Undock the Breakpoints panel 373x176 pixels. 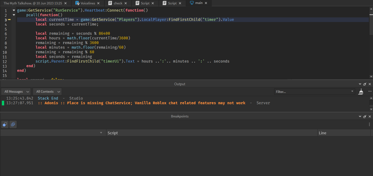(365, 116)
